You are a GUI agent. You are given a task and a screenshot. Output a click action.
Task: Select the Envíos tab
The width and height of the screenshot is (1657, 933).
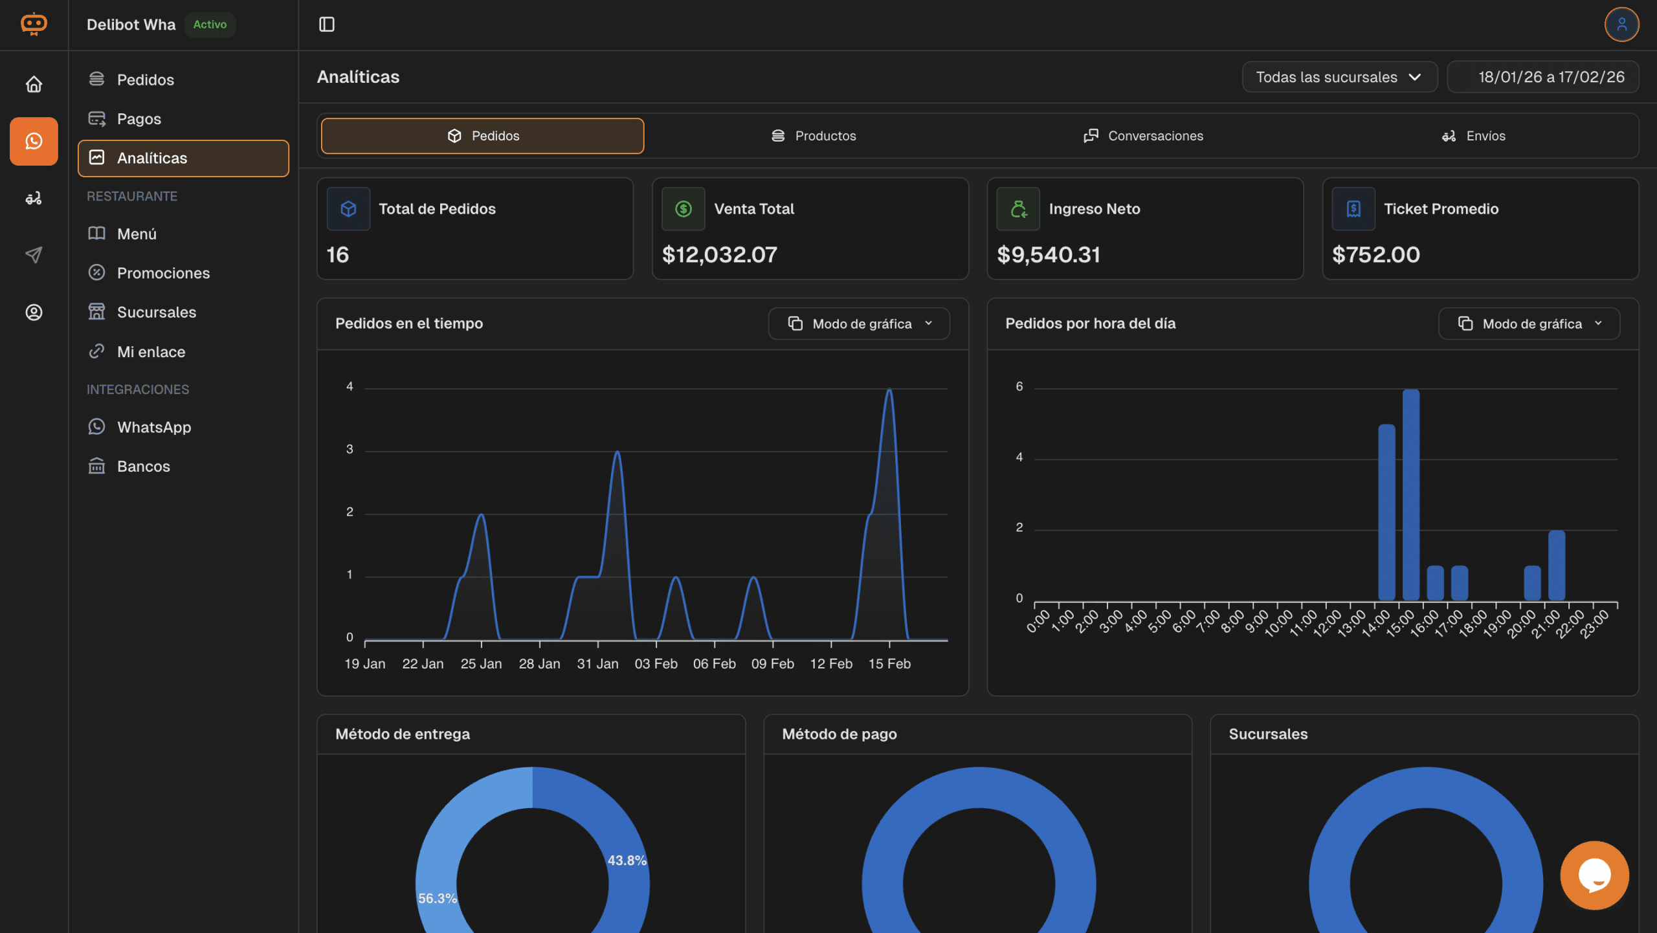(x=1473, y=136)
